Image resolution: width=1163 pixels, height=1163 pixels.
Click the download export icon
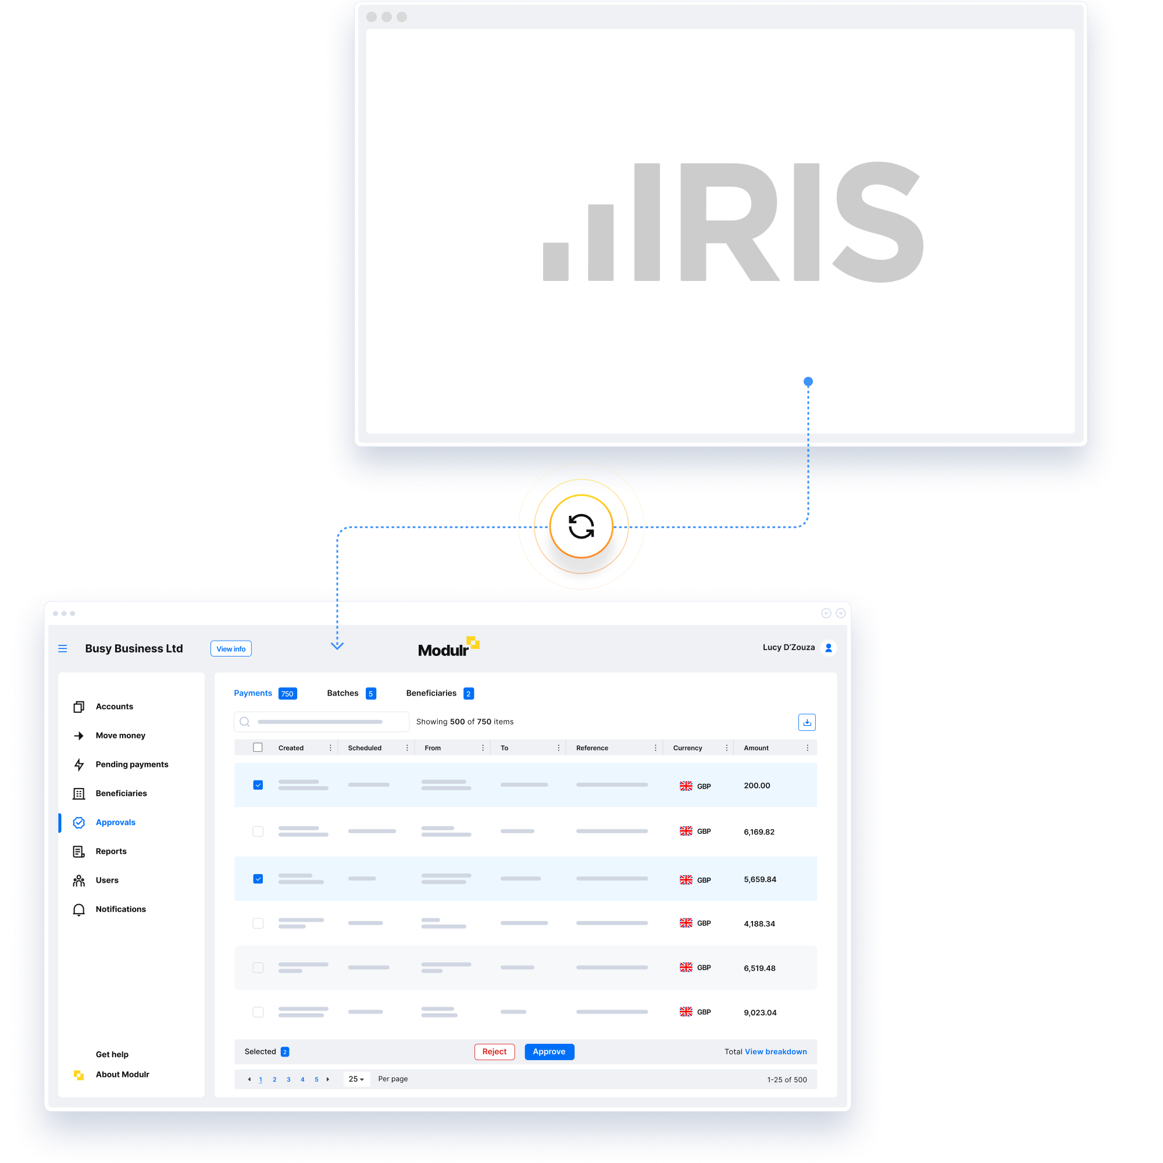(807, 722)
